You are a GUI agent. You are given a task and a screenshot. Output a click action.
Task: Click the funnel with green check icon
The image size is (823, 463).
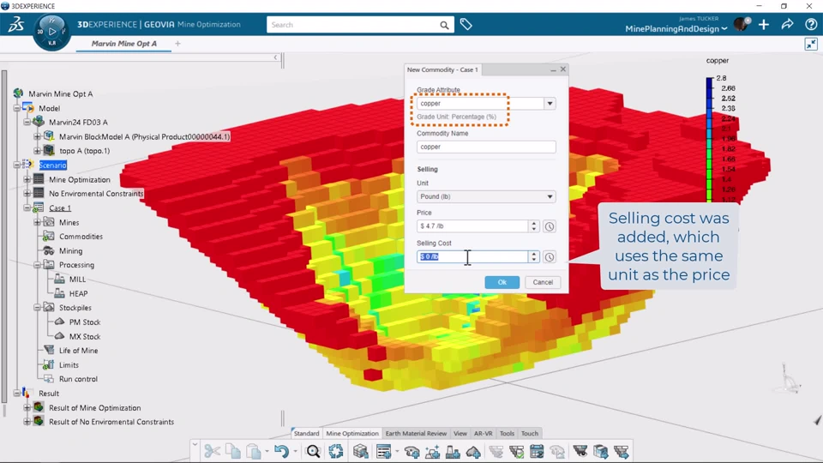click(x=516, y=451)
